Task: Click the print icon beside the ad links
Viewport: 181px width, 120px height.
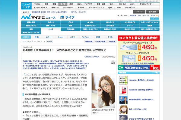Action: [x=113, y=62]
